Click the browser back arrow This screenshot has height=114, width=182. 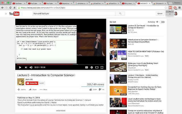(x=3, y=8)
